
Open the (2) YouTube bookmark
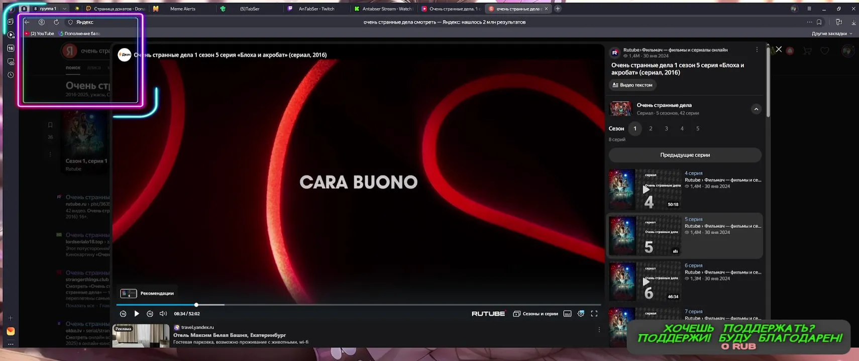pos(39,34)
